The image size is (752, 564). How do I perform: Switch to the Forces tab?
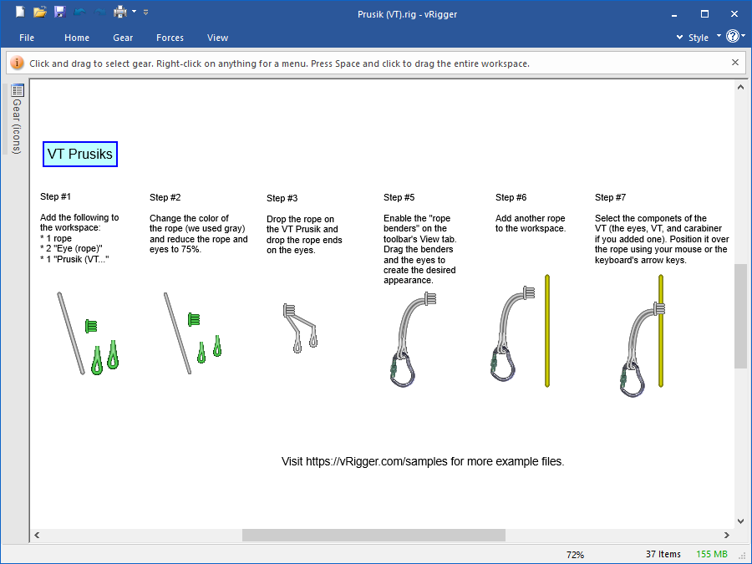point(170,38)
